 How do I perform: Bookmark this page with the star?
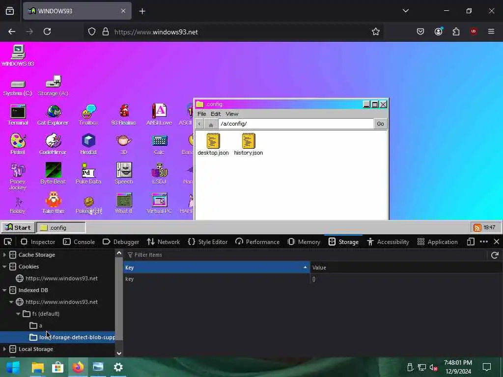376,31
